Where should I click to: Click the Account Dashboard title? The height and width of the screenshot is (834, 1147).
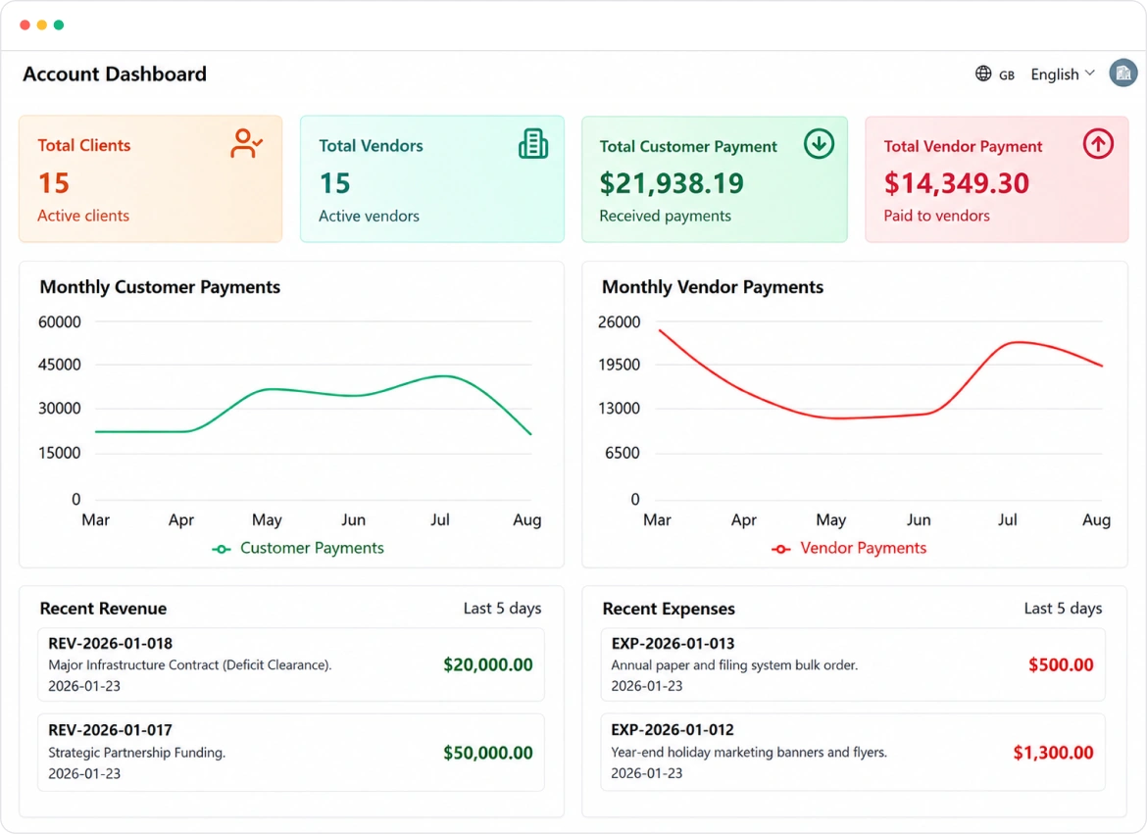[115, 74]
